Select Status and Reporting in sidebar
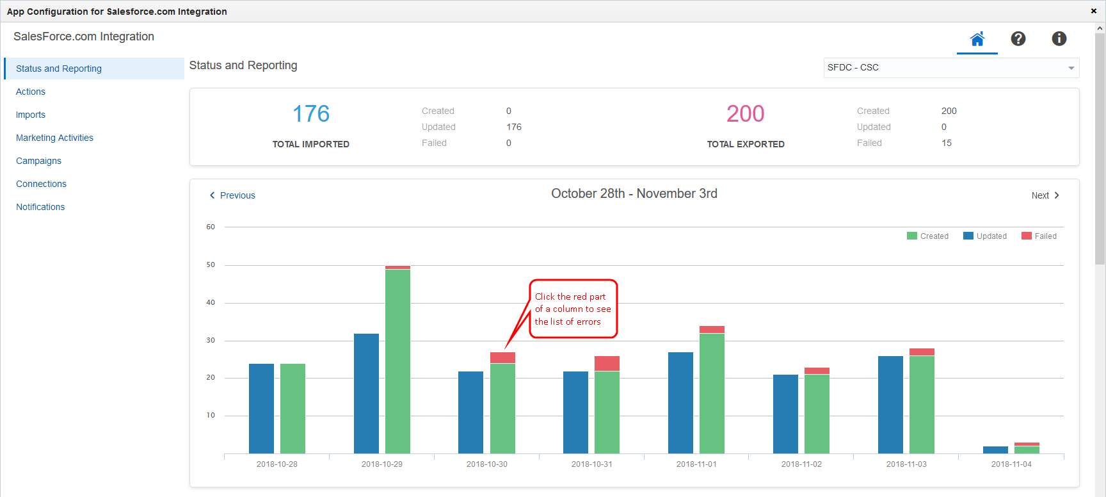Viewport: 1106px width, 497px height. pos(94,69)
